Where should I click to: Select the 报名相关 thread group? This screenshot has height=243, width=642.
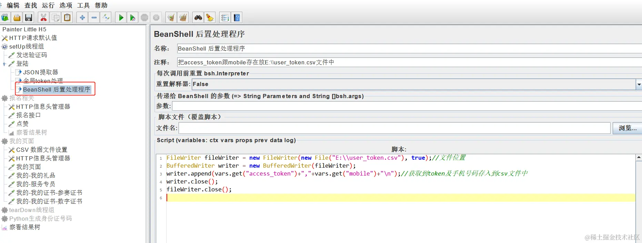coord(21,98)
